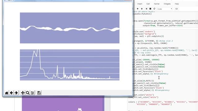Screen dimensions: 198x111
Task: Click first 'set_alpha(.5) #transparency' line
Action: click(151, 74)
